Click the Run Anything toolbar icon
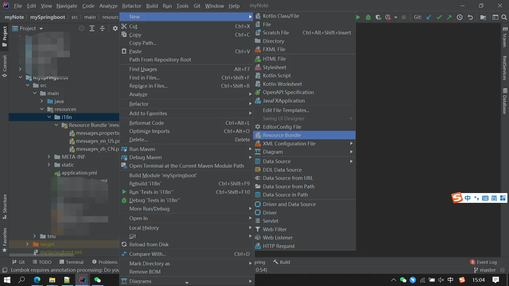 pyautogui.click(x=495, y=17)
